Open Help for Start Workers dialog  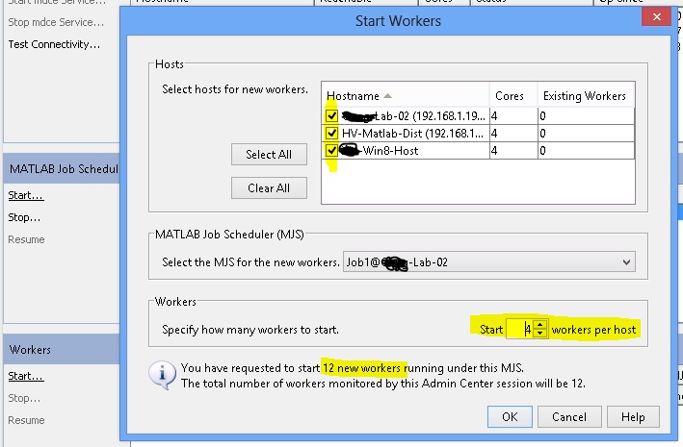[633, 417]
